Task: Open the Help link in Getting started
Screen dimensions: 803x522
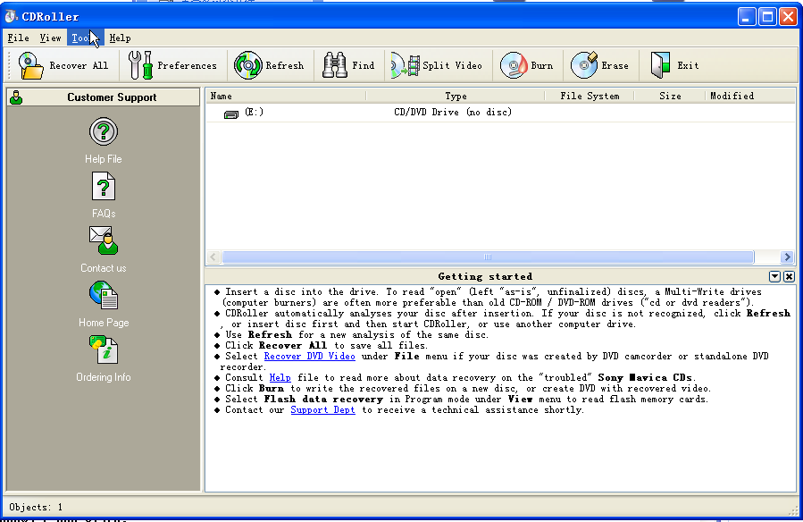Action: coord(280,378)
